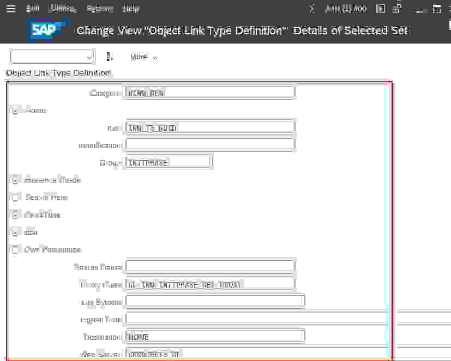Click the layout icon beside the command field
The height and width of the screenshot is (361, 451).
point(109,57)
